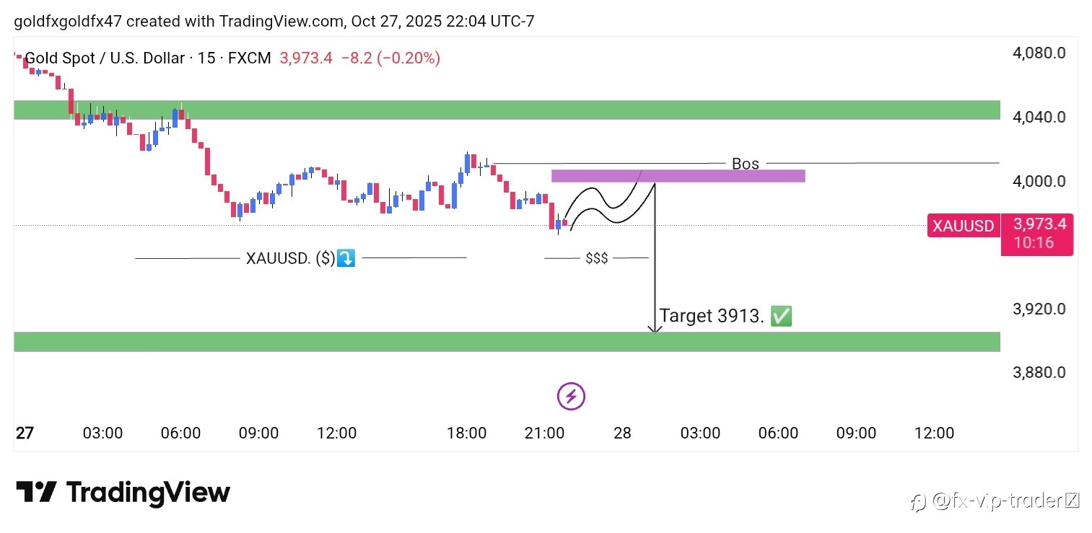Click the arrowhead touching the lower green zone
This screenshot has width=1092, height=533.
tap(655, 329)
